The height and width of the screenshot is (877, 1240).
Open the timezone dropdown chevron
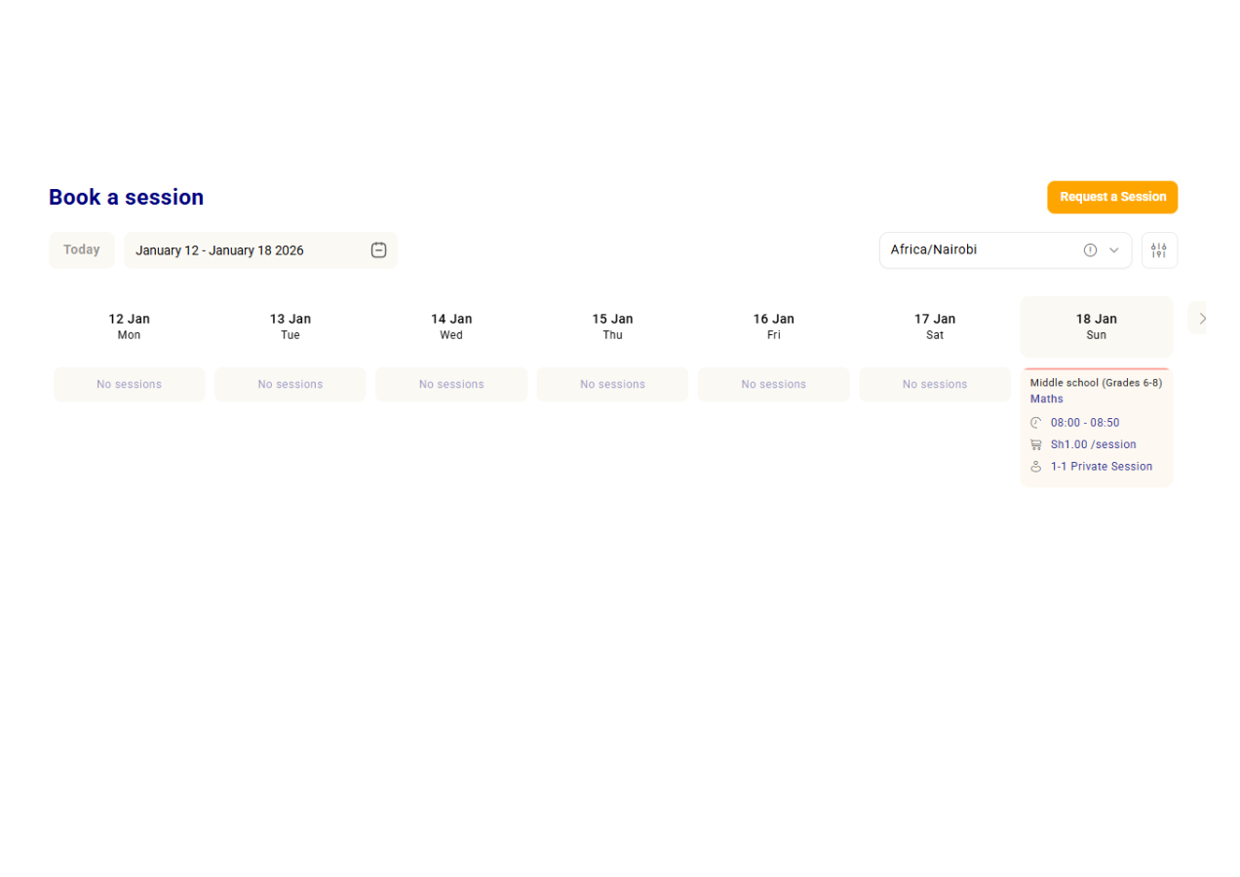click(1114, 250)
